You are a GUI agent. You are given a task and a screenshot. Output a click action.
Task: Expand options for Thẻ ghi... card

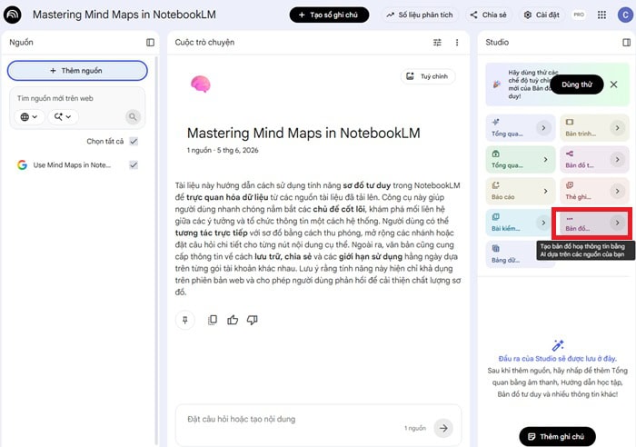point(617,191)
